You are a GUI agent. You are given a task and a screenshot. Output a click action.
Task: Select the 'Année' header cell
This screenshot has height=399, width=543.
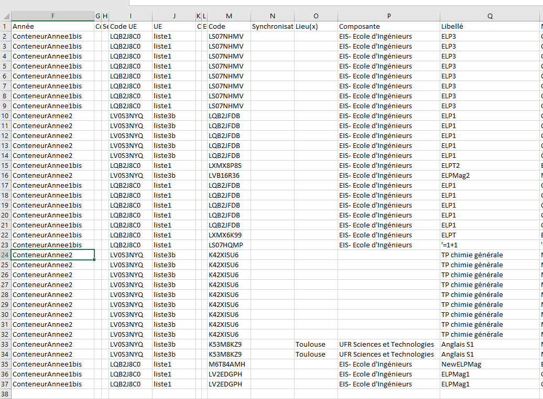click(x=53, y=26)
